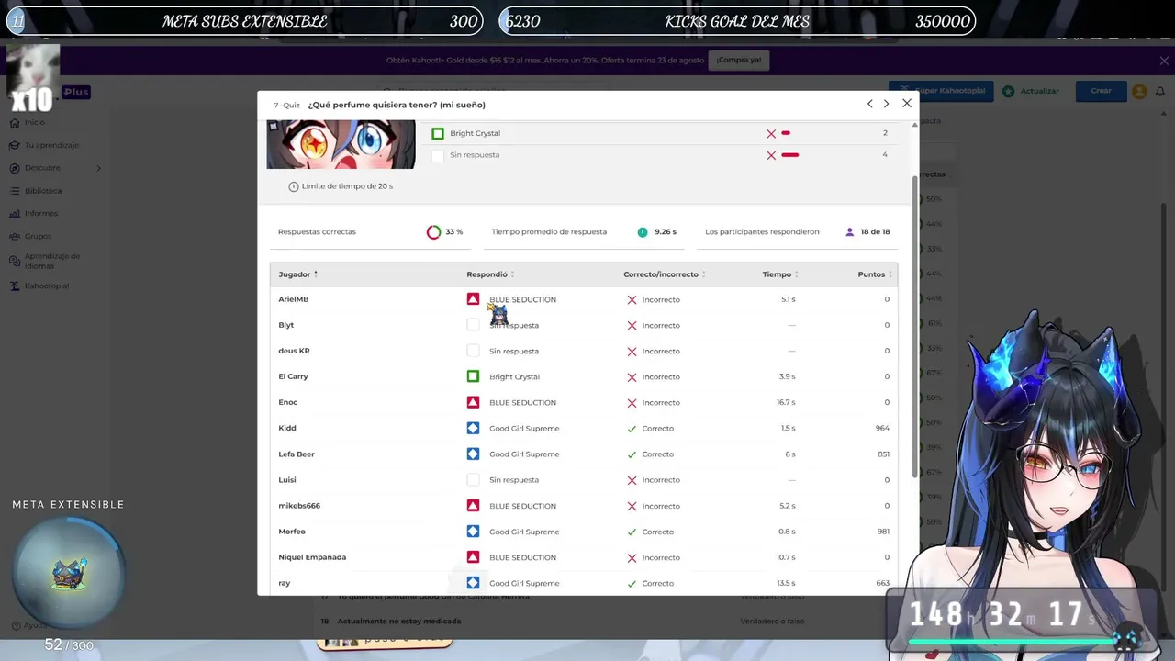The height and width of the screenshot is (661, 1175).
Task: Click the 851 points value for Lefa Beer
Action: click(883, 454)
